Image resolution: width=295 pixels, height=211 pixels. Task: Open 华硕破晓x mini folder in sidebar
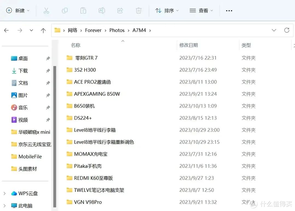pos(31,132)
